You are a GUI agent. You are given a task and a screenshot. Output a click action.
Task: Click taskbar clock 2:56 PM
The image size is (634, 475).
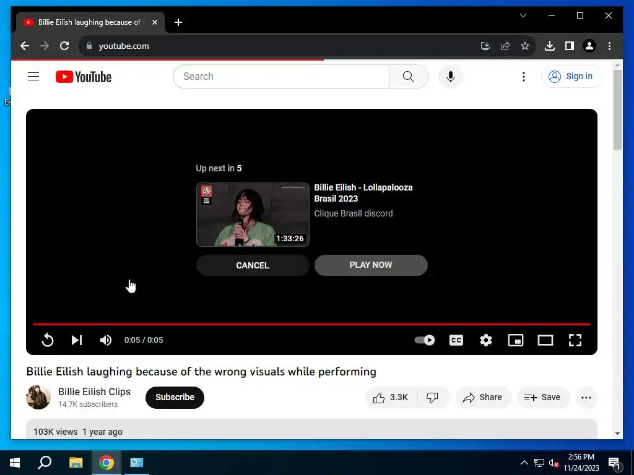tap(581, 463)
